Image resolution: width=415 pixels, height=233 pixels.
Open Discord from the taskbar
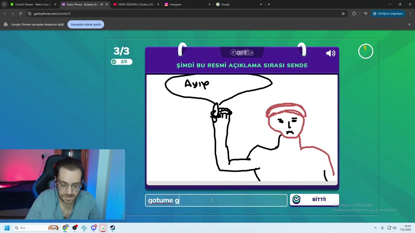pos(94,228)
